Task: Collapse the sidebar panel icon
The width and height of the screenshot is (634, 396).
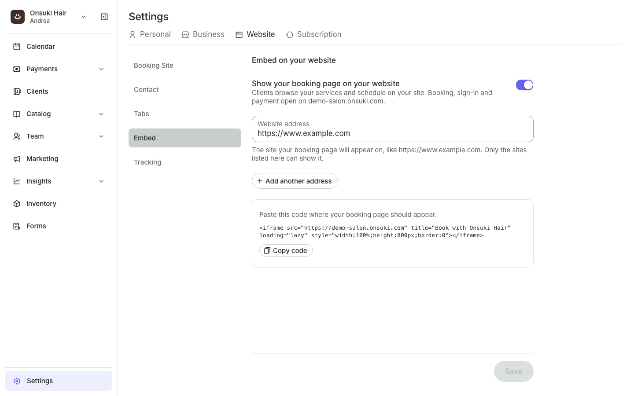Action: tap(104, 17)
